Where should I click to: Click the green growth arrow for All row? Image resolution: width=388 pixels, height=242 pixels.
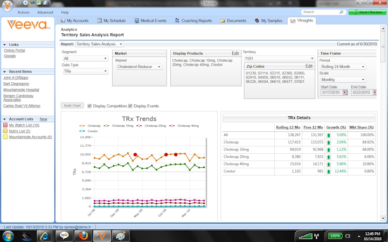point(329,135)
